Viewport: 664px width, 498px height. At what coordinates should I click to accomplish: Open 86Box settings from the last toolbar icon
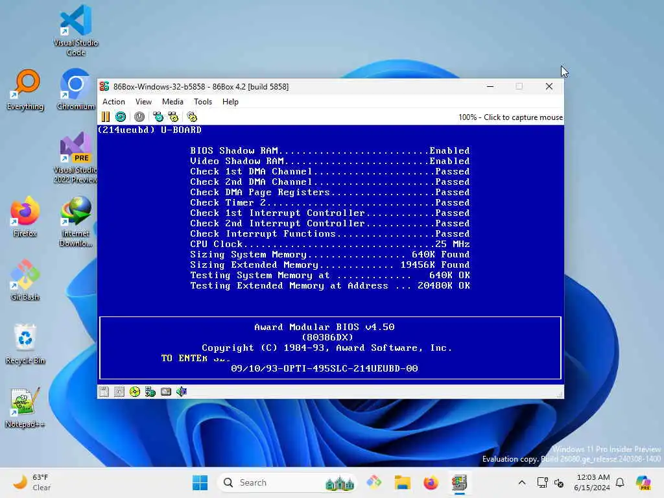coord(192,117)
